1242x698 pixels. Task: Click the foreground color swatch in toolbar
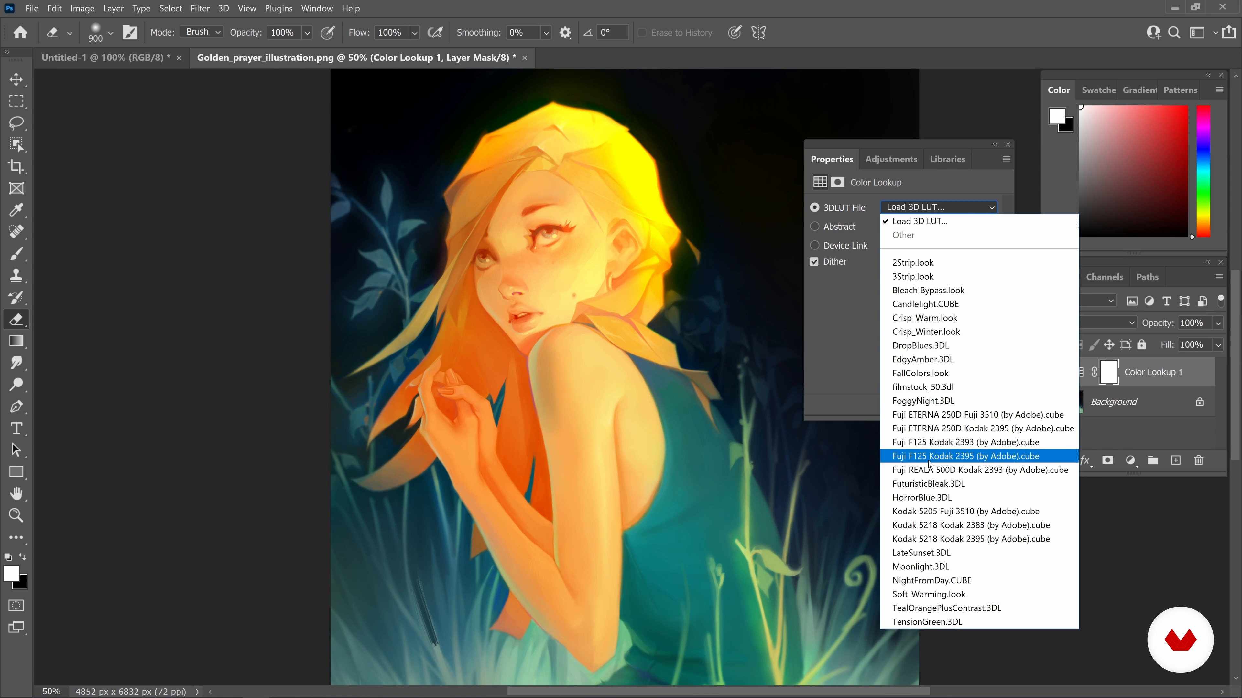pos(11,573)
